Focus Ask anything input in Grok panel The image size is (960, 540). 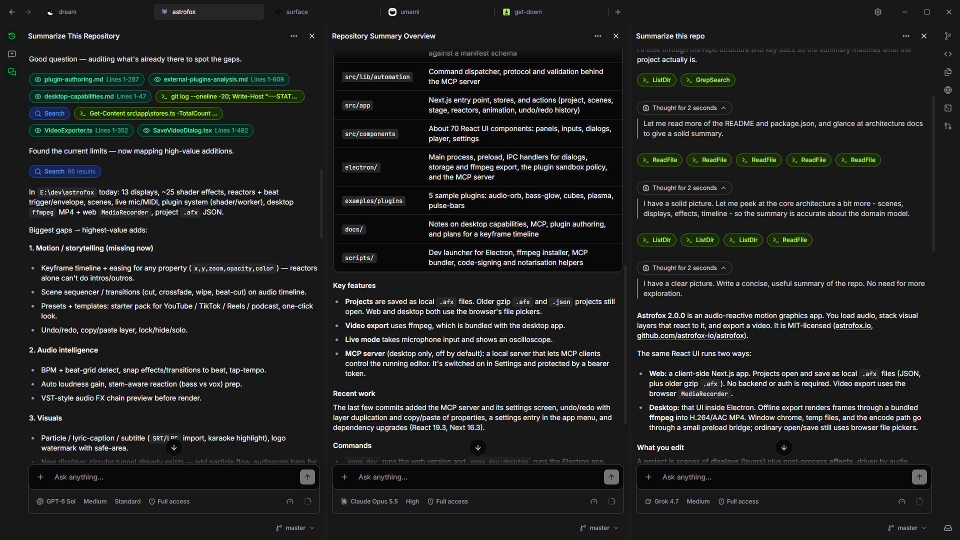point(783,477)
